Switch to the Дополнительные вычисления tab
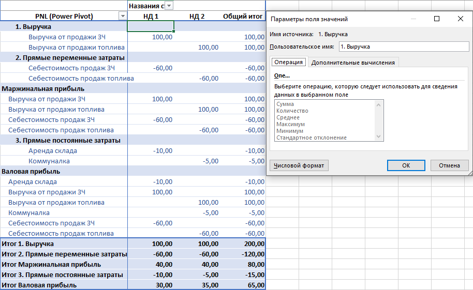 352,62
